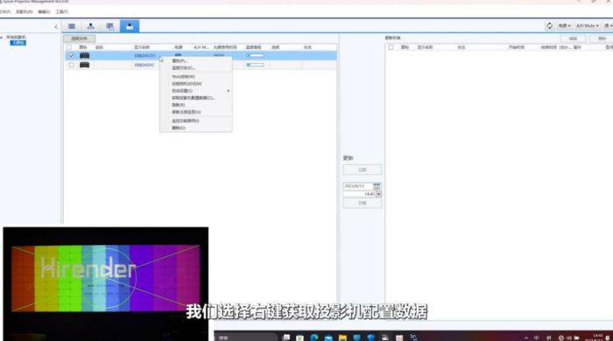The image size is (613, 341).
Task: Open the network hierarchy view toolbar icon
Action: point(91,26)
